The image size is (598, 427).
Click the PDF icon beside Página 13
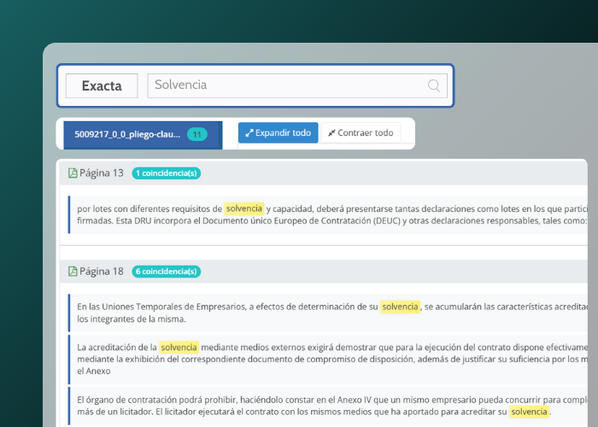tap(73, 173)
